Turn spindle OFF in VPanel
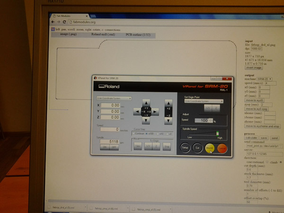 (x=114, y=147)
